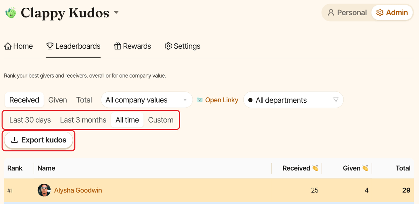Viewport: 419px width, 204px height.
Task: Sort by the Given column header
Action: 355,168
